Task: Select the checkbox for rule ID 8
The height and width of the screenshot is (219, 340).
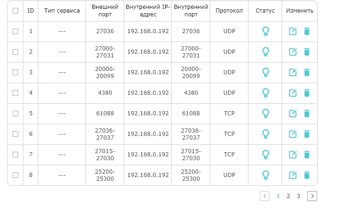Action: (x=15, y=175)
